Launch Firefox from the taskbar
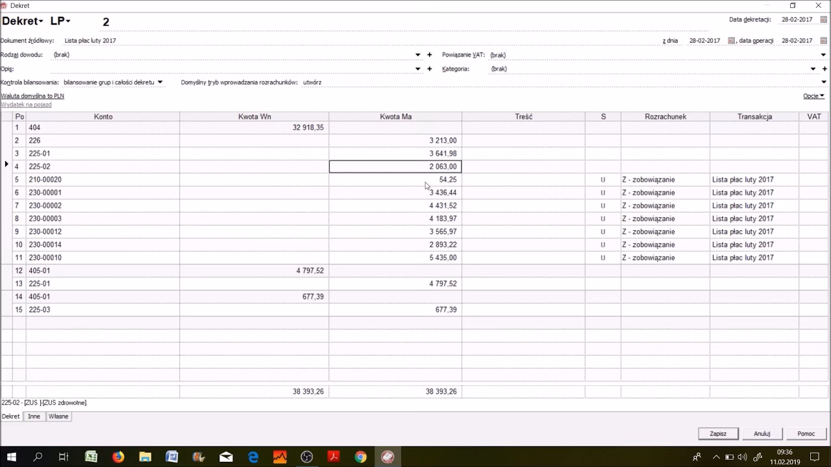This screenshot has height=467, width=831. coord(118,457)
